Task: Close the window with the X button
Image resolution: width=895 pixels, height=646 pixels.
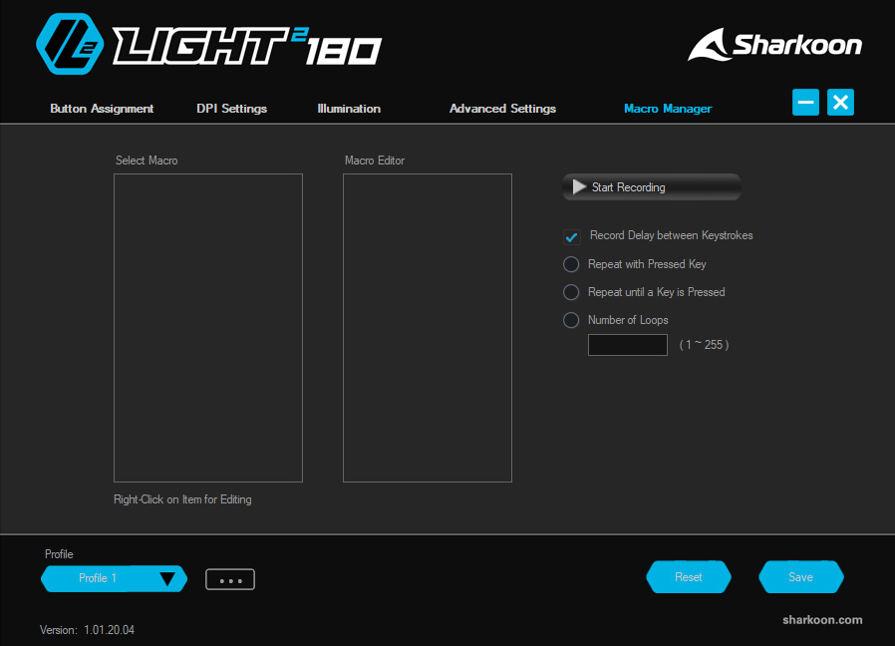Action: [840, 103]
